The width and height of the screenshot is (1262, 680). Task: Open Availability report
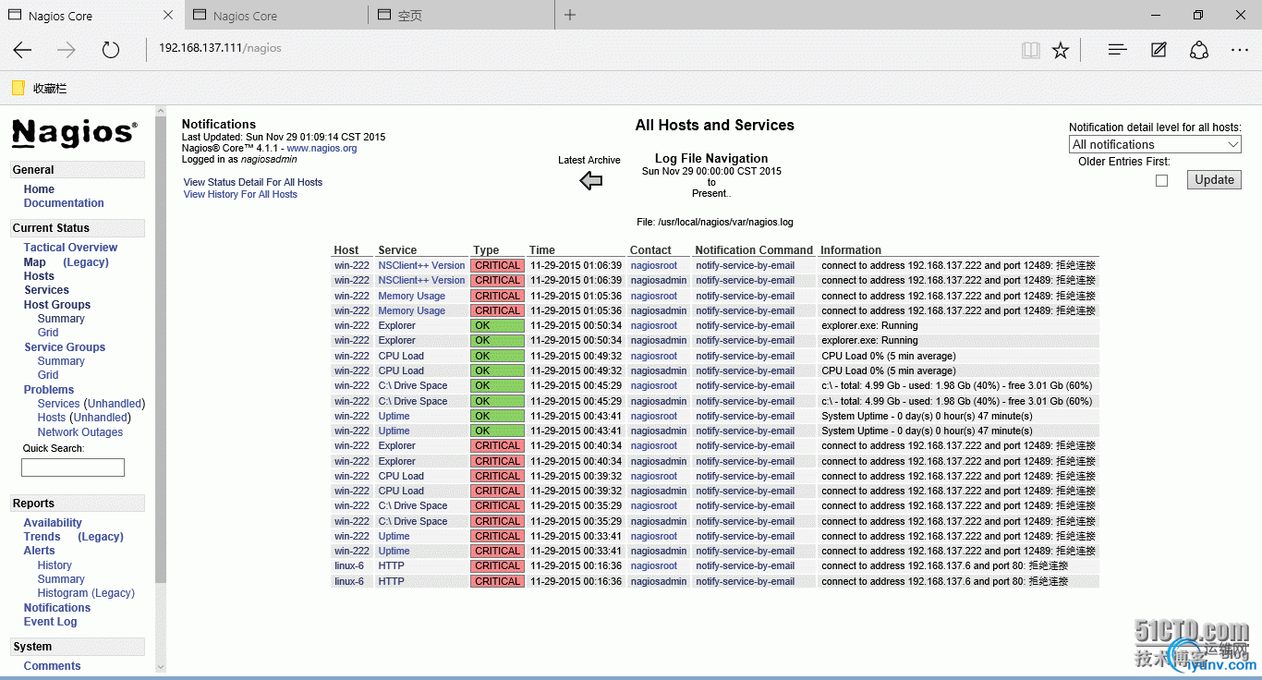click(53, 523)
